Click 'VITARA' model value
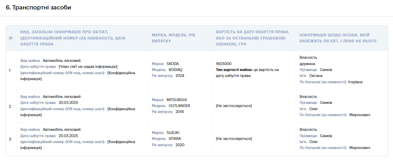Viewport: 393px width, 163px height. pyautogui.click(x=175, y=139)
